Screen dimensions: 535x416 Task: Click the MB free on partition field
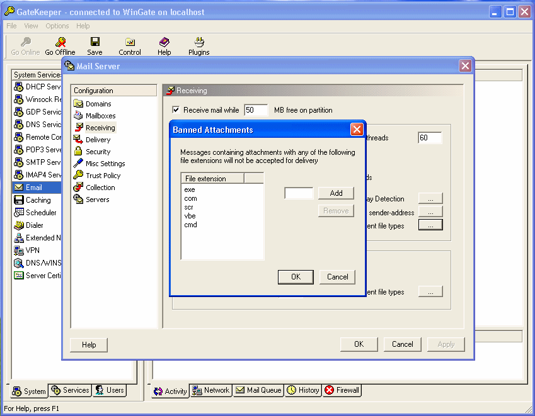tap(256, 110)
